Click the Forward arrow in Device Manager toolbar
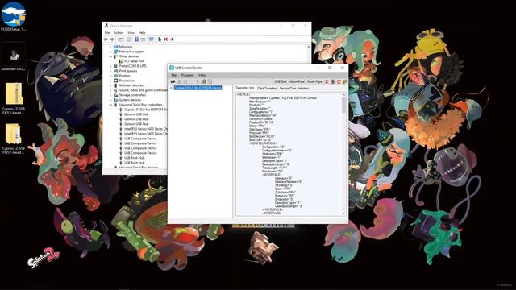The image size is (516, 290). click(x=111, y=39)
